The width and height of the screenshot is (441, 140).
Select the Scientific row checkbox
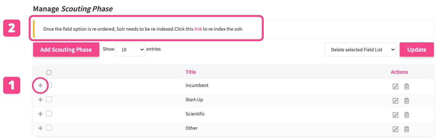coord(49,114)
